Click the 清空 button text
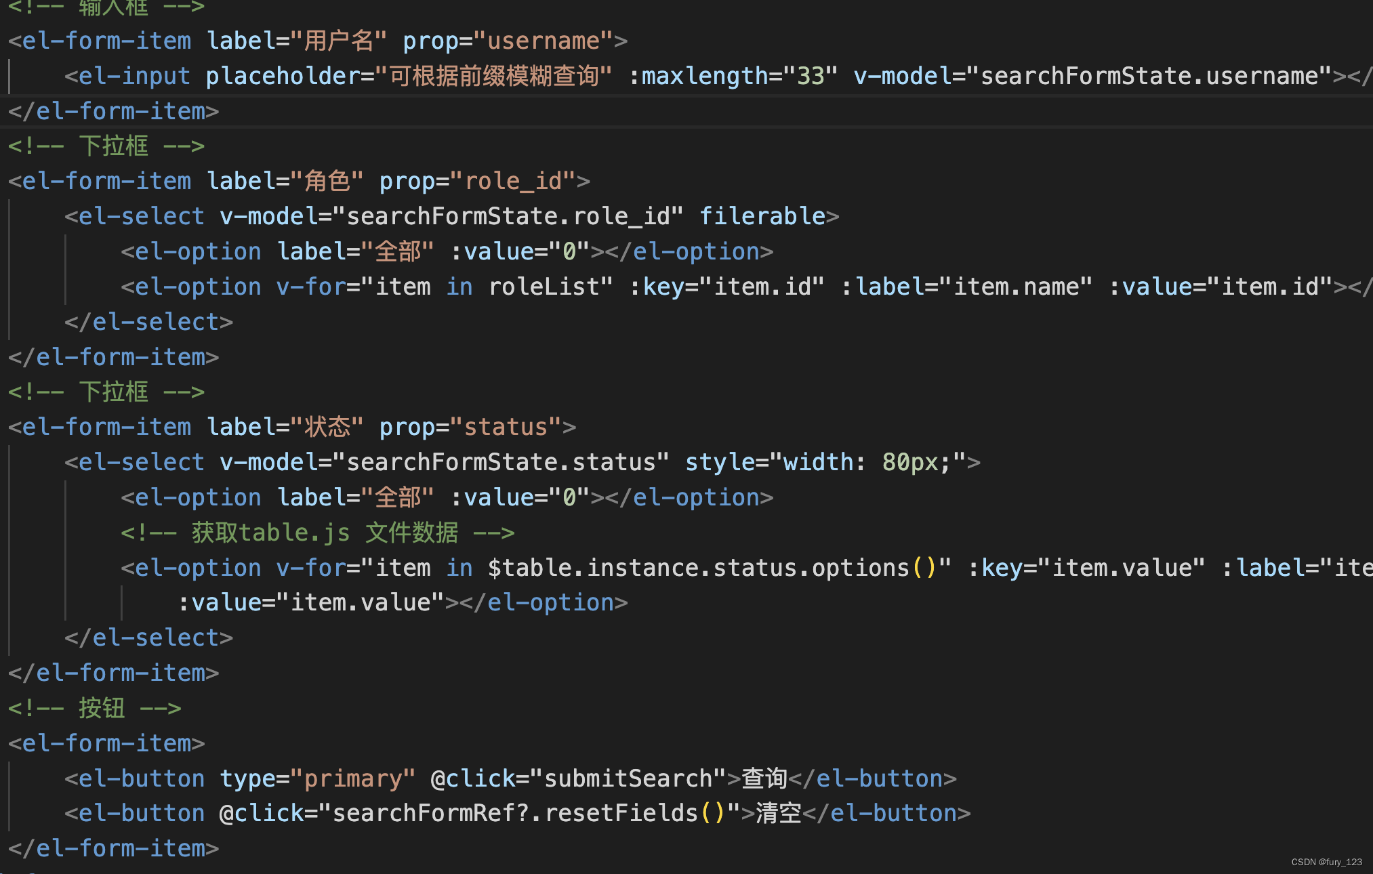Image resolution: width=1373 pixels, height=874 pixels. (779, 814)
